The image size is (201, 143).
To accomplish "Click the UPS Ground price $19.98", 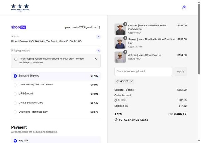I will point(94,94).
